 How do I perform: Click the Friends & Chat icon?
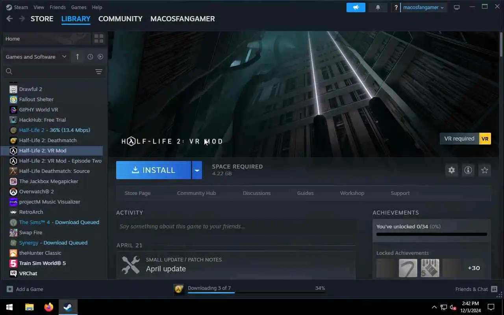coord(495,289)
